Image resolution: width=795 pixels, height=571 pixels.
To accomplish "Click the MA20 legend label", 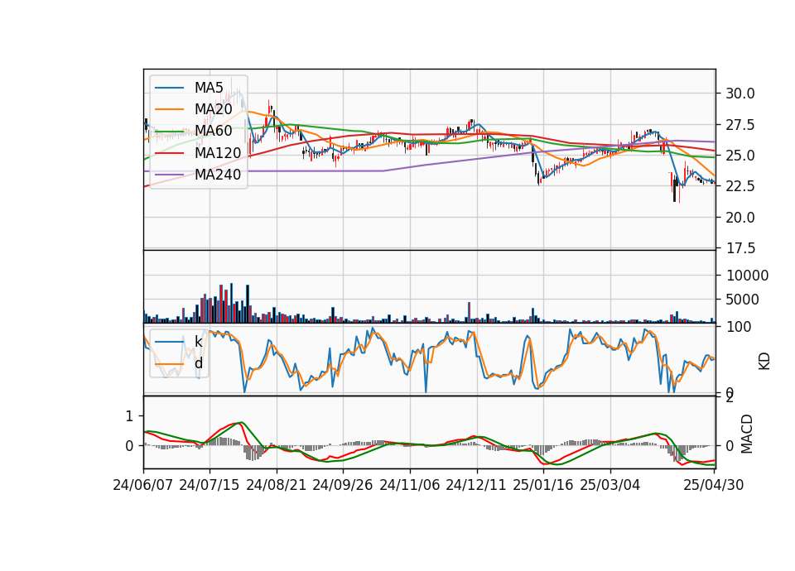I will (x=213, y=109).
